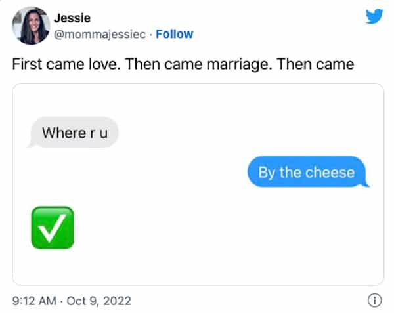Open the tweet info icon
This screenshot has width=394, height=313.
375,300
